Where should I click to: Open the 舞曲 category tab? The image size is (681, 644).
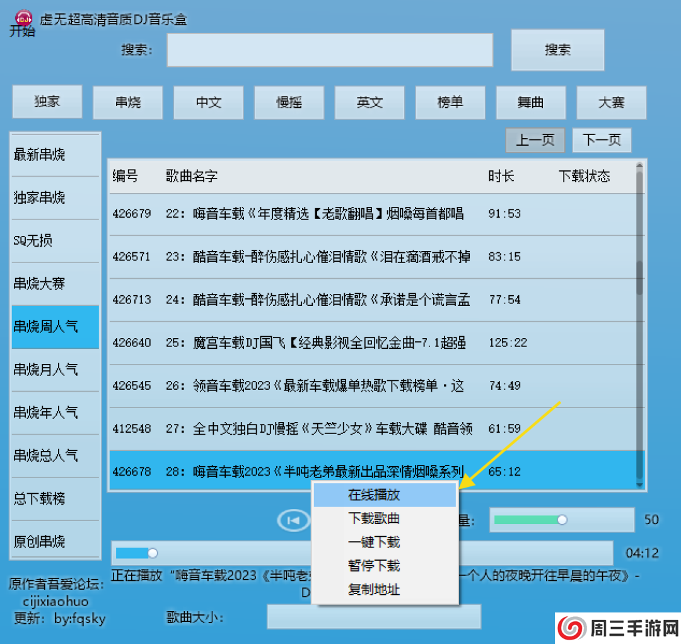pos(531,102)
